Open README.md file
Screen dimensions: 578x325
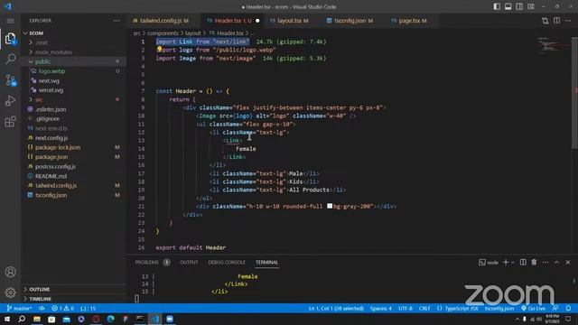pyautogui.click(x=51, y=176)
